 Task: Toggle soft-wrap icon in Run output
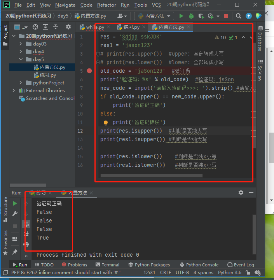coord(26,224)
